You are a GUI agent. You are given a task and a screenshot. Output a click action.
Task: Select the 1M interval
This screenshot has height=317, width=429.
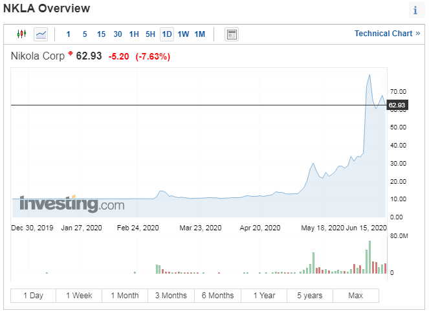(200, 34)
